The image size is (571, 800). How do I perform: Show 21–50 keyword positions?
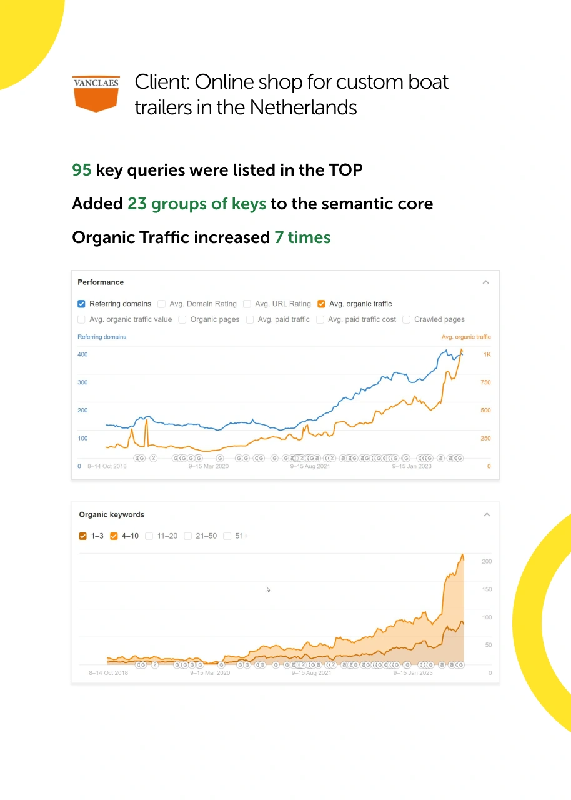(x=188, y=536)
